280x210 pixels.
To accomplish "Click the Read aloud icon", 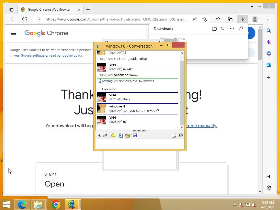I will click(x=194, y=19).
